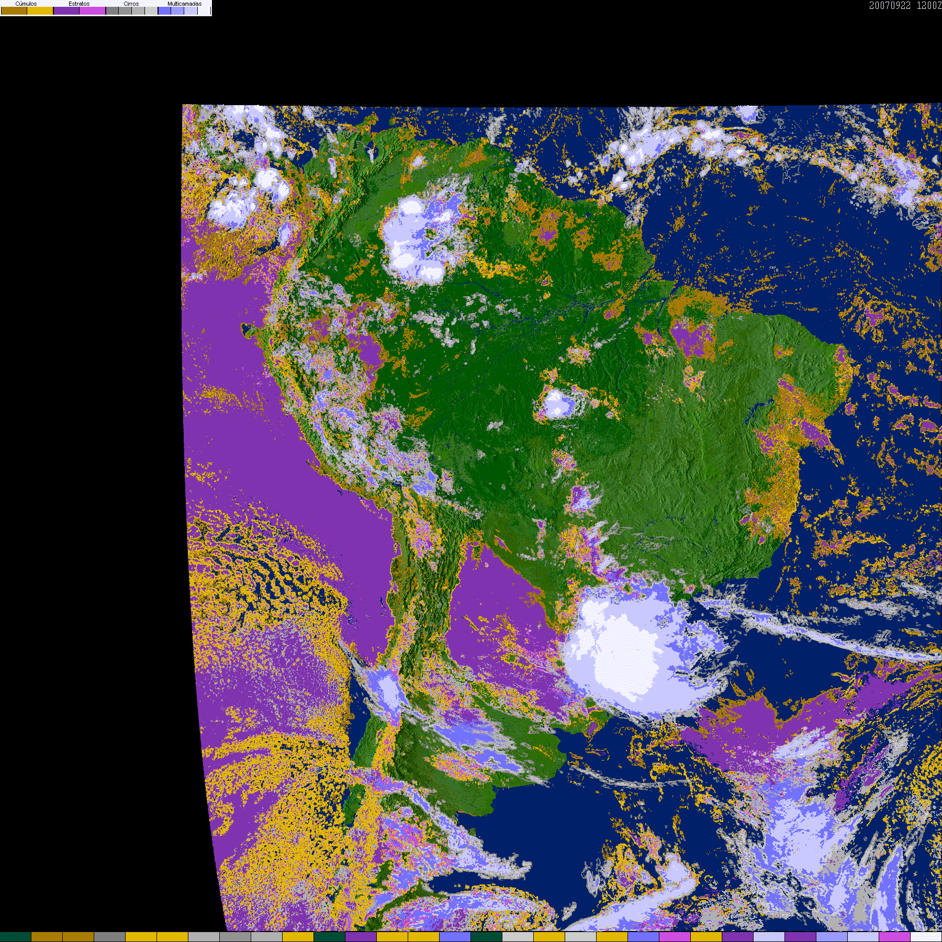
Task: Choose the darkest blue Multicamadas legend swatch
Action: (164, 10)
